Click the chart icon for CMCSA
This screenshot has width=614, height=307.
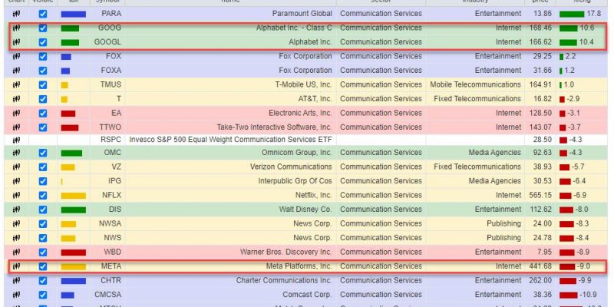click(x=16, y=295)
